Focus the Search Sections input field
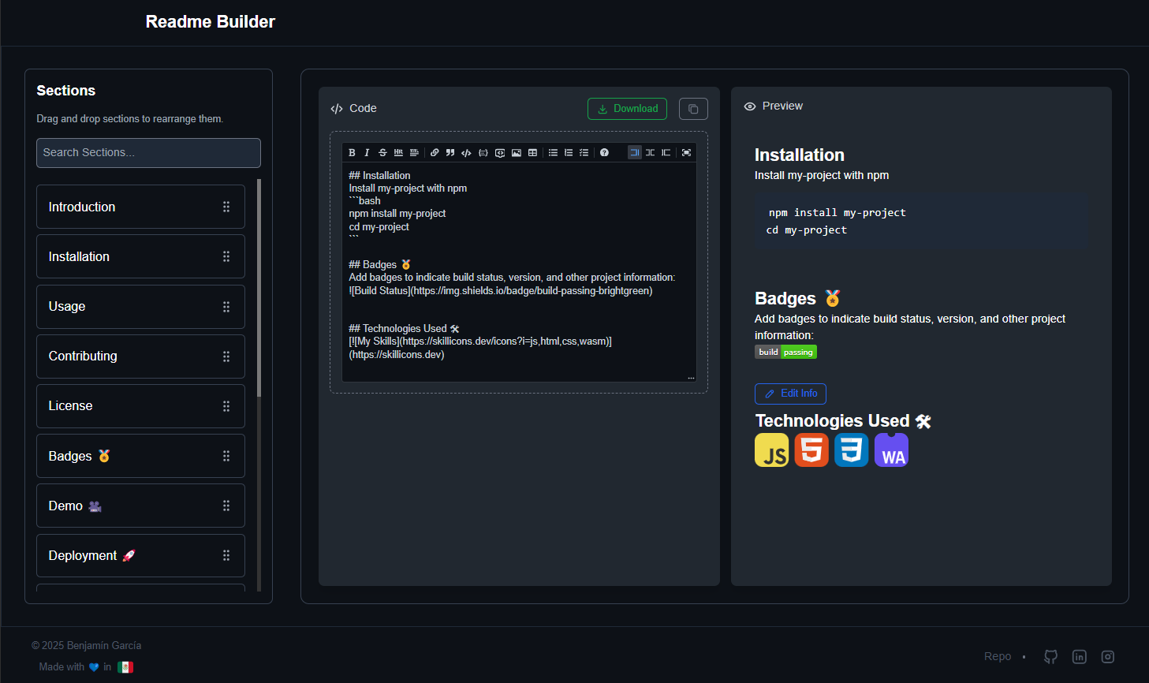This screenshot has width=1149, height=683. [148, 153]
